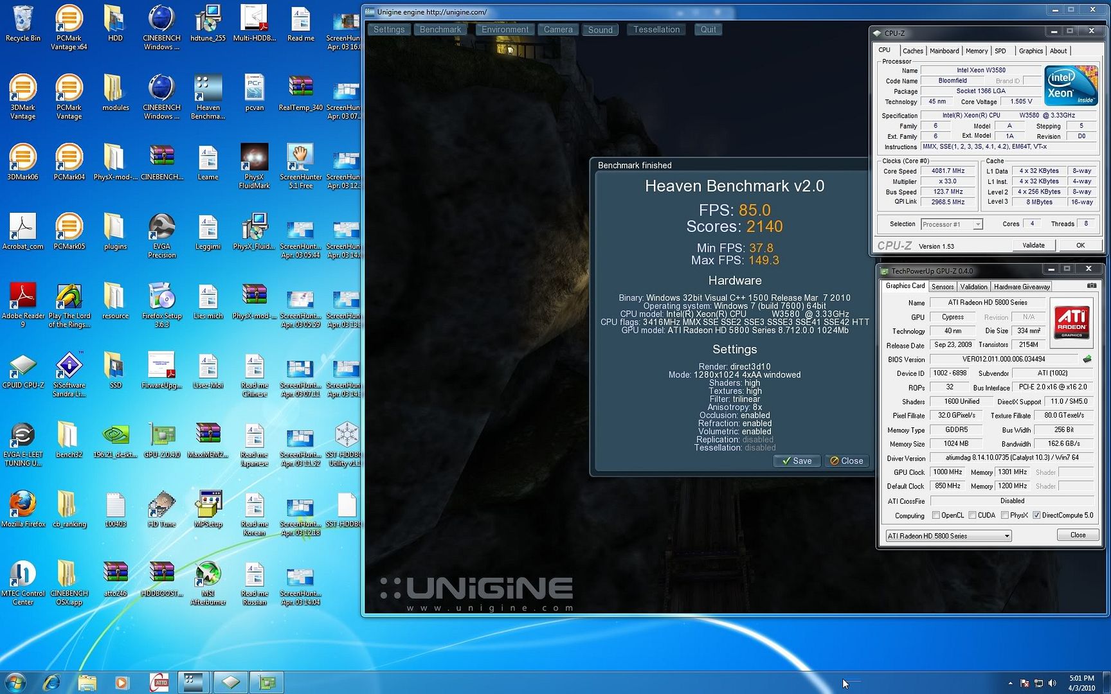This screenshot has width=1111, height=694.
Task: Save the Heaven Benchmark results
Action: pos(797,461)
